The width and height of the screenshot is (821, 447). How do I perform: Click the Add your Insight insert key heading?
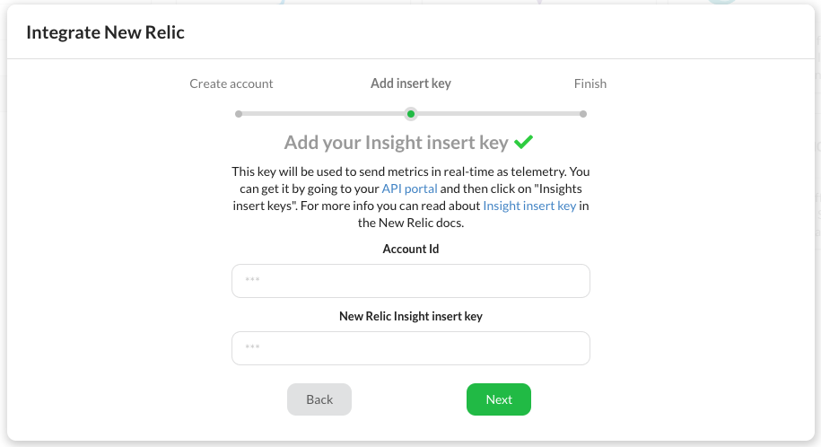396,143
